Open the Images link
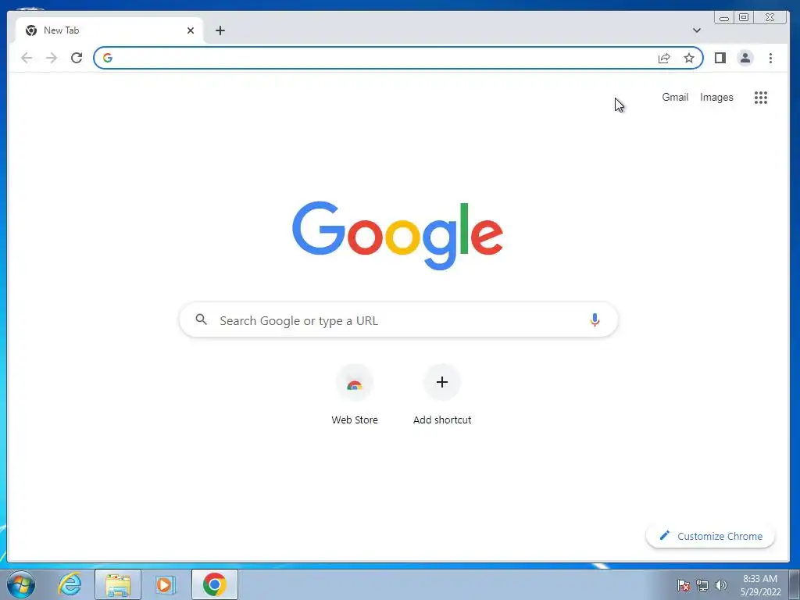 click(716, 98)
